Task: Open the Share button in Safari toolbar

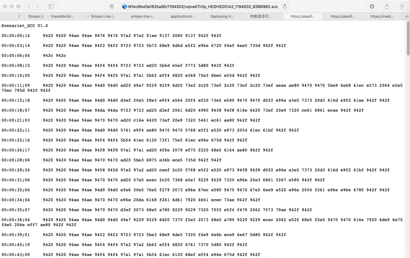Action: [x=387, y=6]
